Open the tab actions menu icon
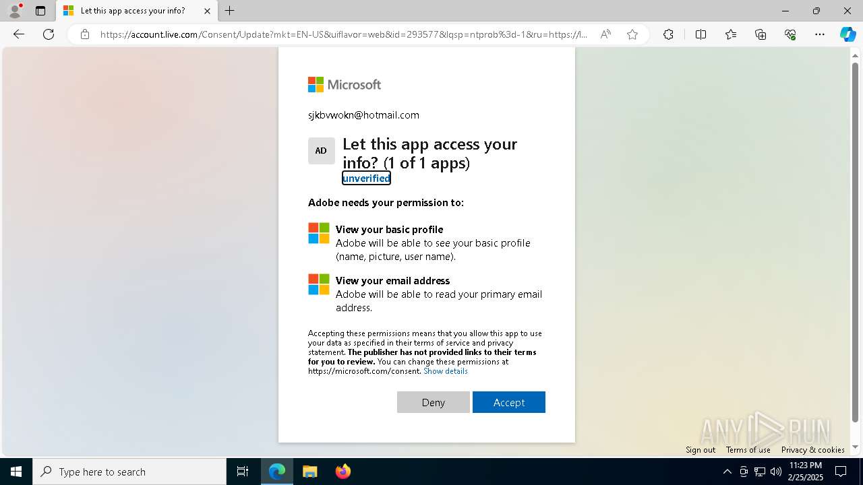The height and width of the screenshot is (485, 863). tap(40, 11)
